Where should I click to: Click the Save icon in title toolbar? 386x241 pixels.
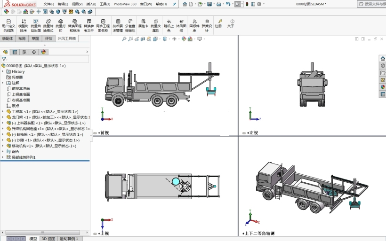tap(209, 4)
